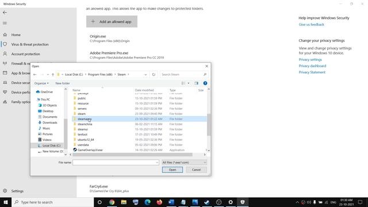Open the Organize dropdown menu
This screenshot has width=368, height=207.
click(x=41, y=83)
